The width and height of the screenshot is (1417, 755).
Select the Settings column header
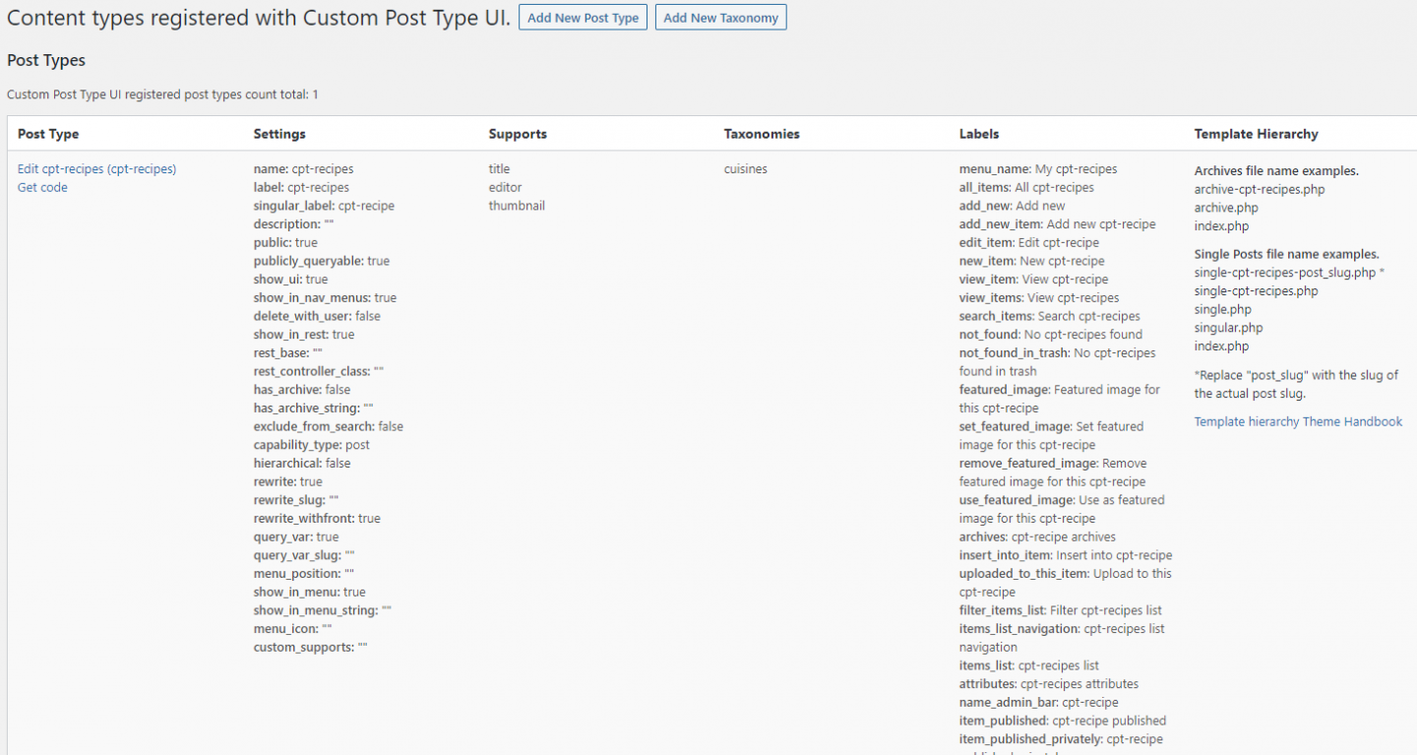tap(279, 134)
